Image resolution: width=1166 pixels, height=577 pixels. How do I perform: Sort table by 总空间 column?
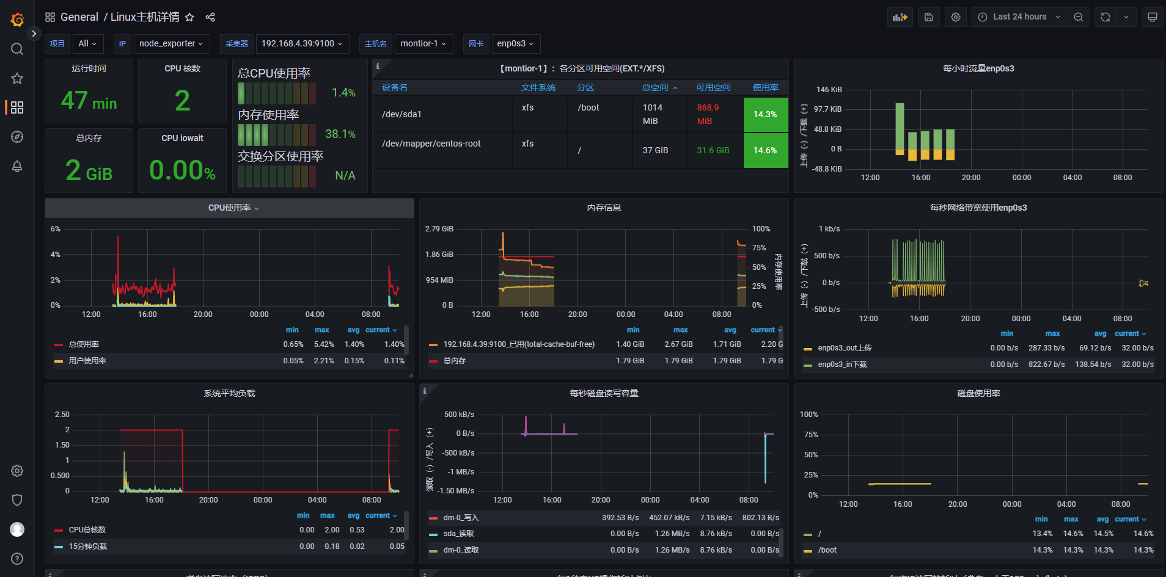pos(659,87)
